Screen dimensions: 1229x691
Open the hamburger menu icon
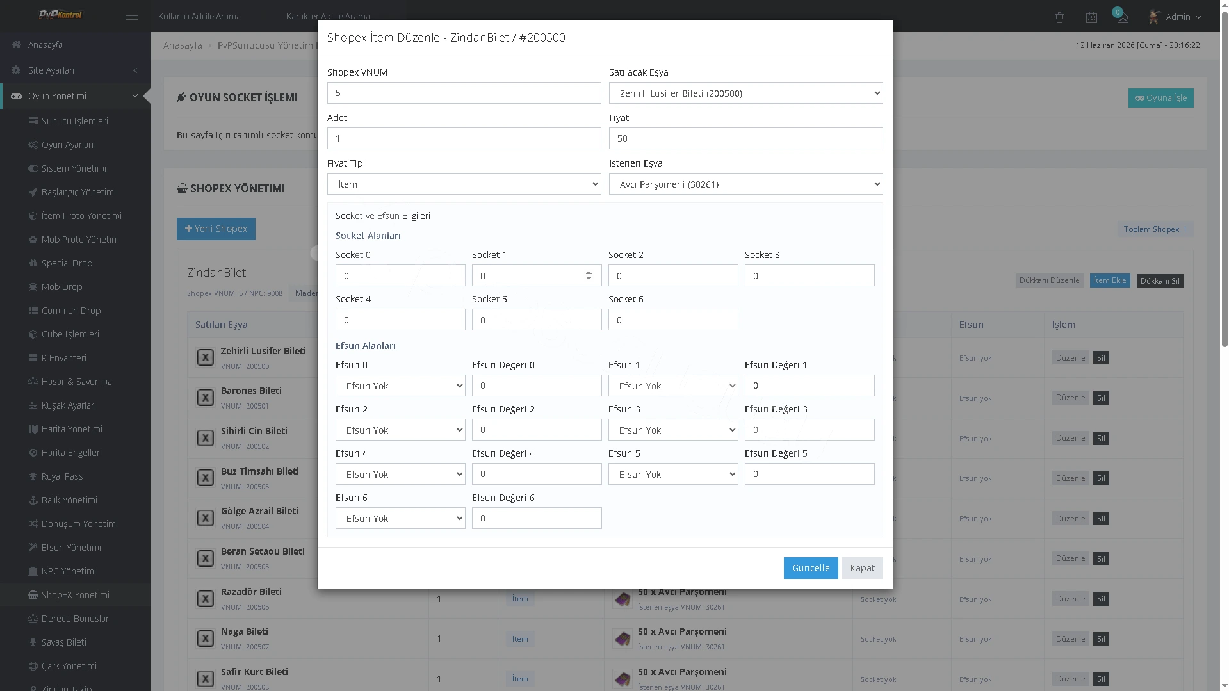pyautogui.click(x=131, y=16)
